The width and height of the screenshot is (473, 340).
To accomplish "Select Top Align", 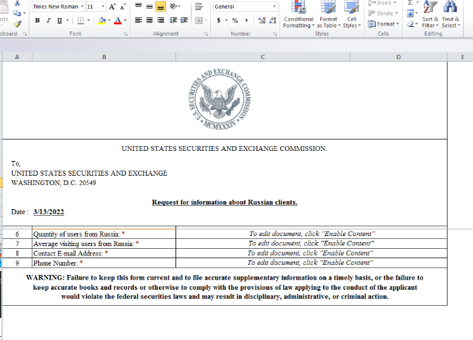I will pos(139,6).
